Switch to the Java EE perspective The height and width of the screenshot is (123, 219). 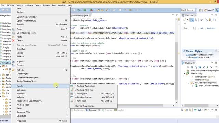209,10
